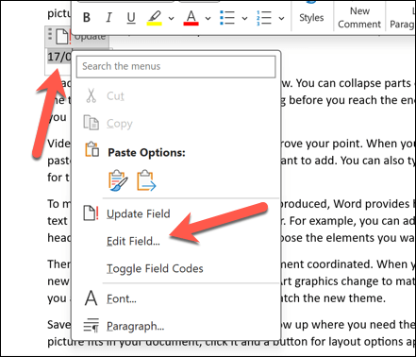416x357 pixels.
Task: Apply the numbered list icon
Action: [x=264, y=18]
